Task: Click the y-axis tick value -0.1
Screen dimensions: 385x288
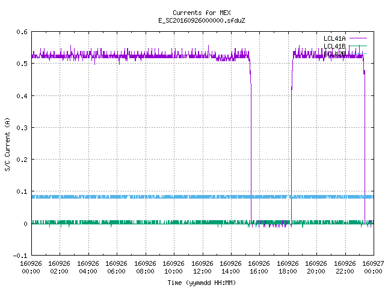Action: (x=20, y=256)
